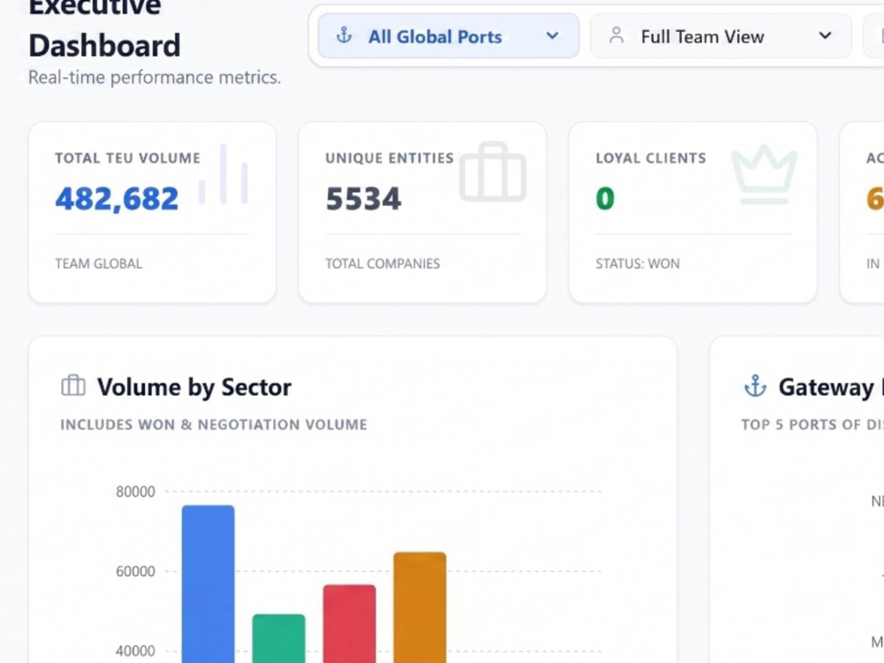The height and width of the screenshot is (663, 884).
Task: Click the TOTAL TEU VOLUME label
Action: pos(127,158)
